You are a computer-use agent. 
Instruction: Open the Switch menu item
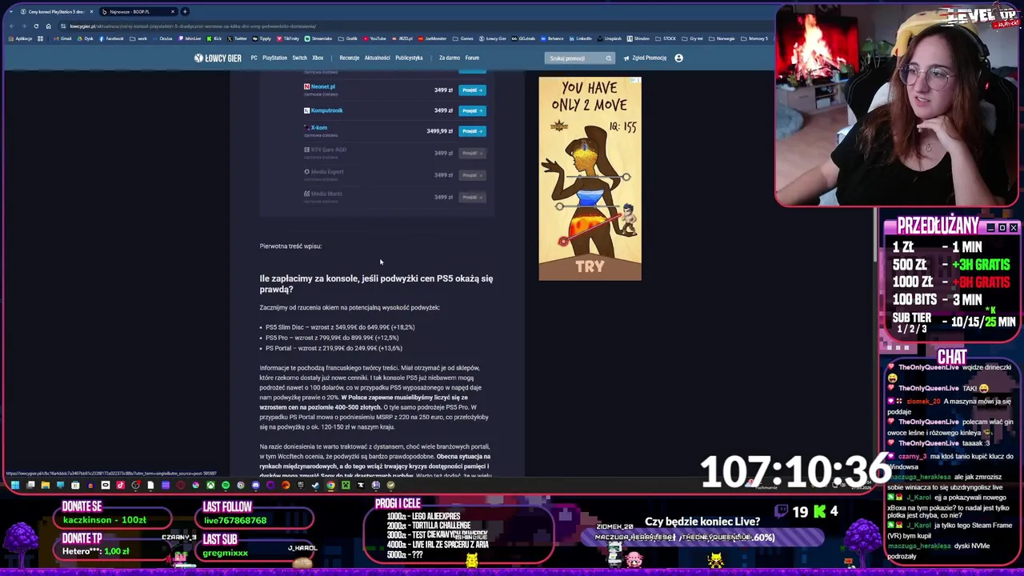click(x=299, y=58)
